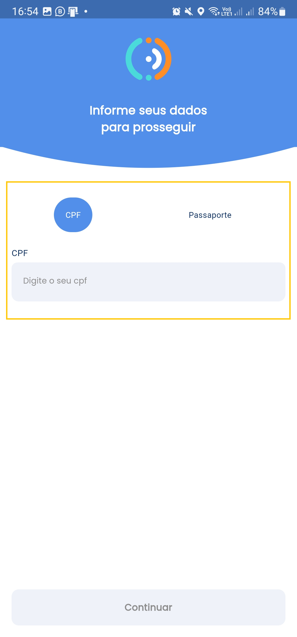Tap the Continuar button
This screenshot has width=297, height=637.
[148, 607]
